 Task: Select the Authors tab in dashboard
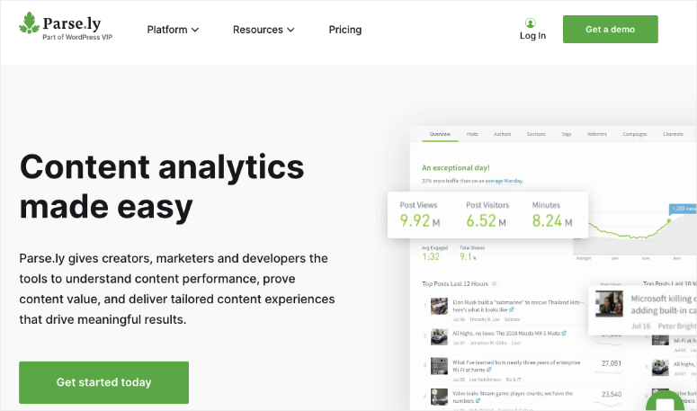coord(503,134)
